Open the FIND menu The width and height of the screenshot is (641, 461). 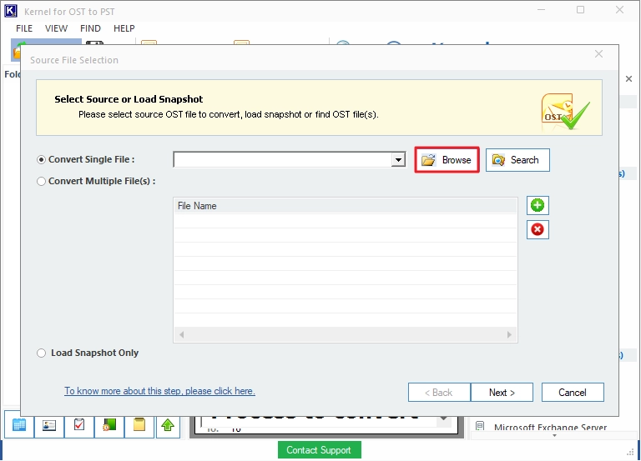point(90,28)
